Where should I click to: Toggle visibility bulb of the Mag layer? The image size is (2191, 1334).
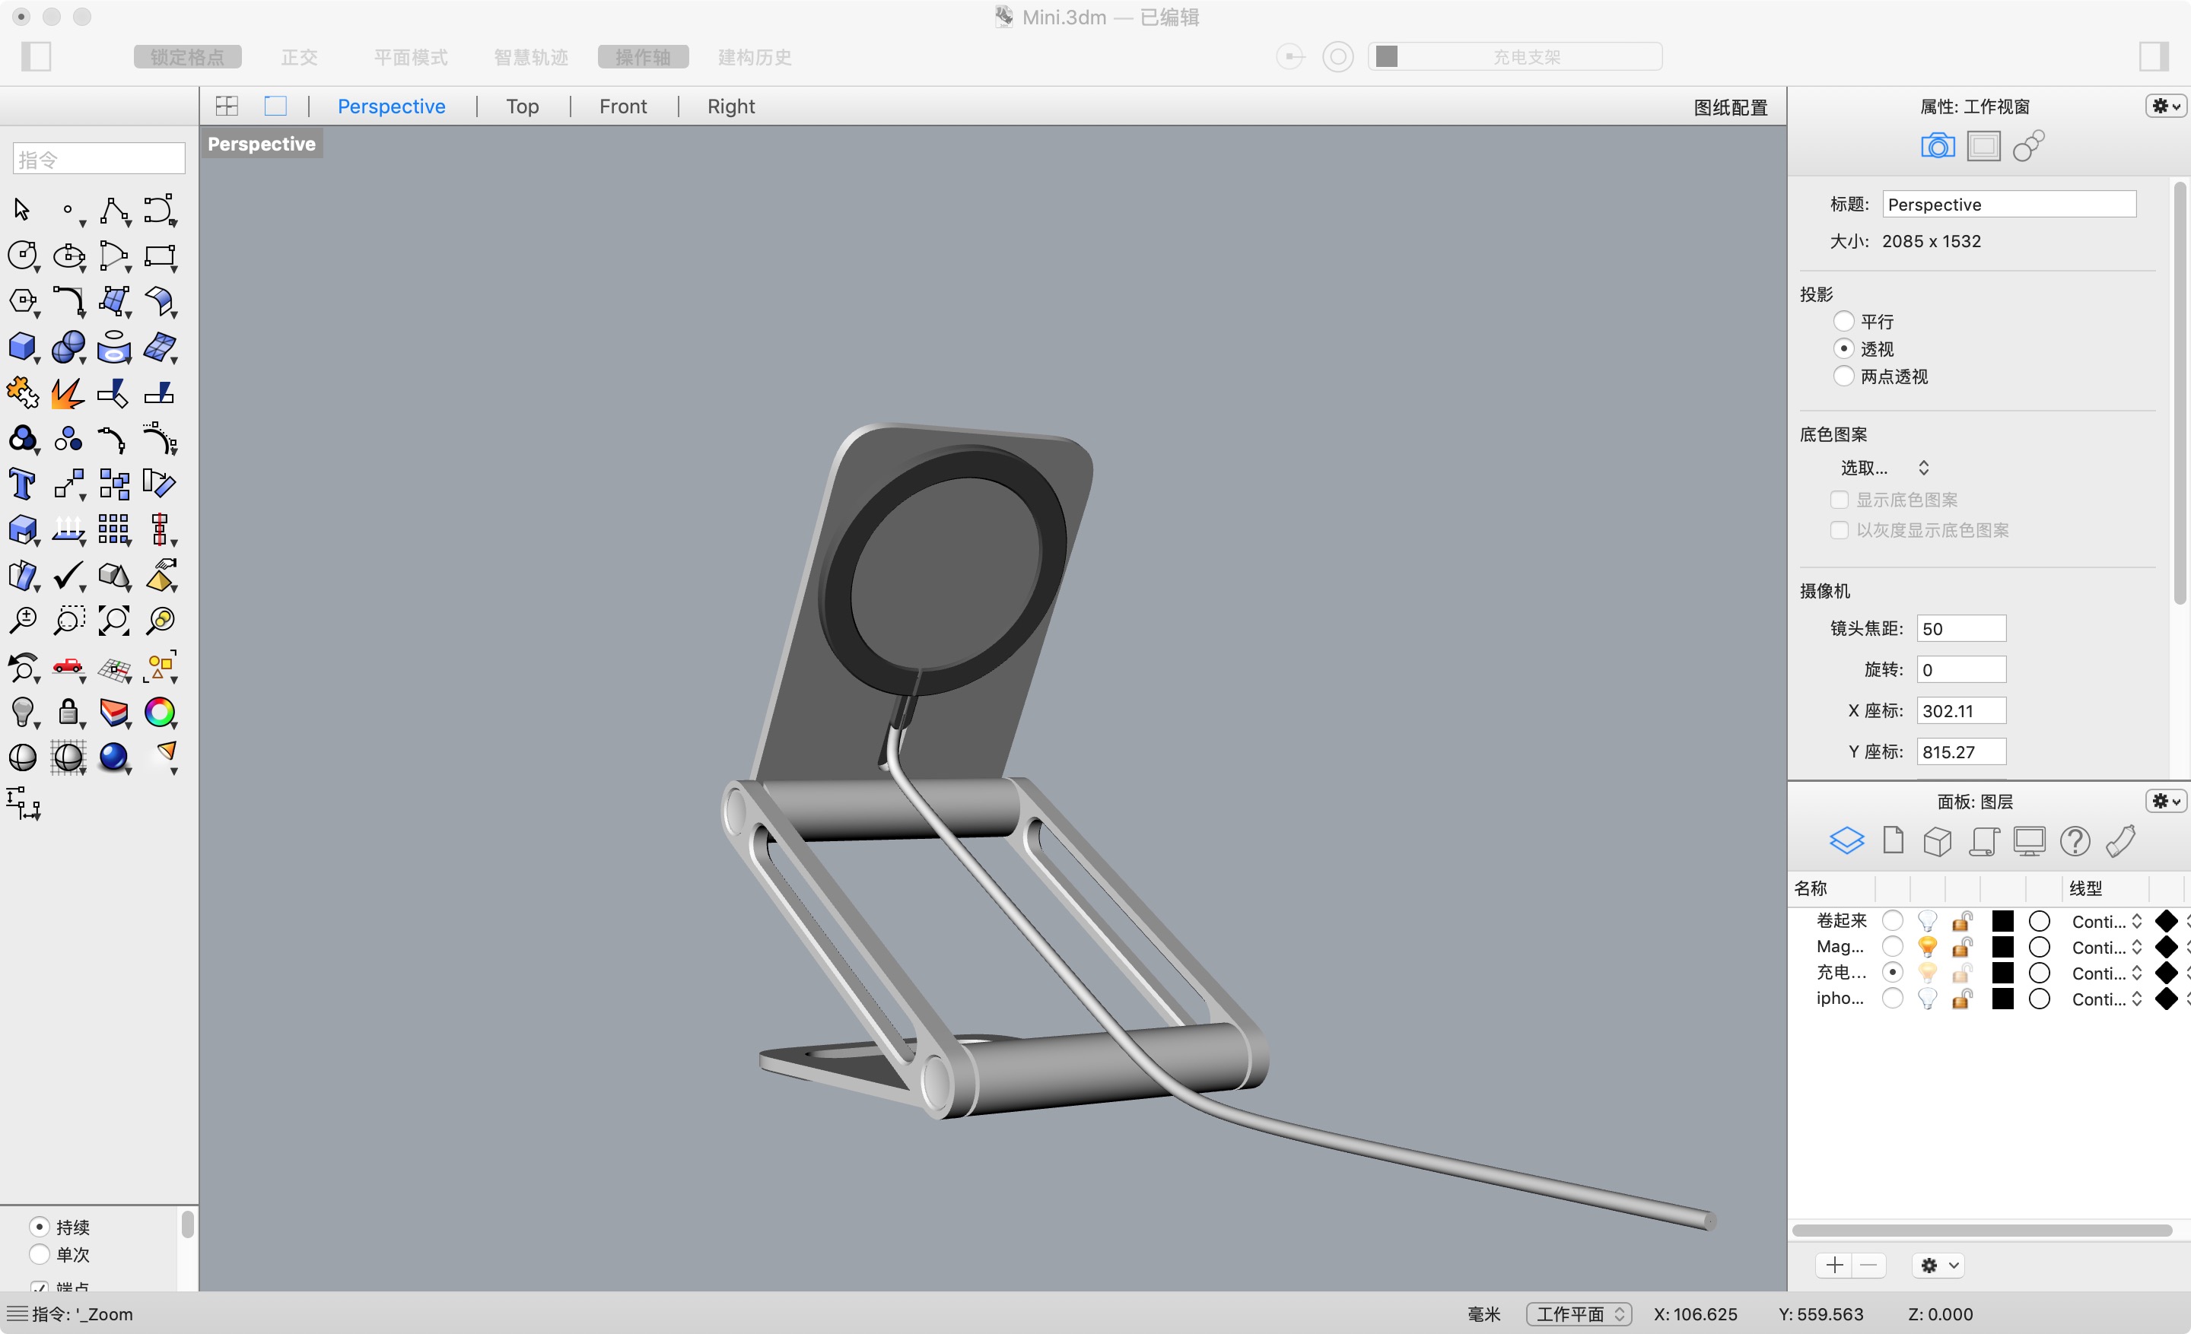1927,947
